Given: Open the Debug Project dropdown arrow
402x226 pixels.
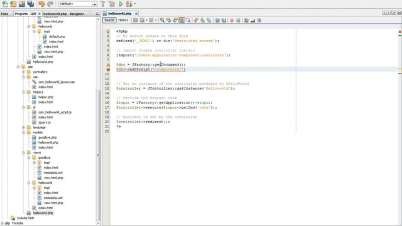Looking at the screenshot, I should pos(134,4).
